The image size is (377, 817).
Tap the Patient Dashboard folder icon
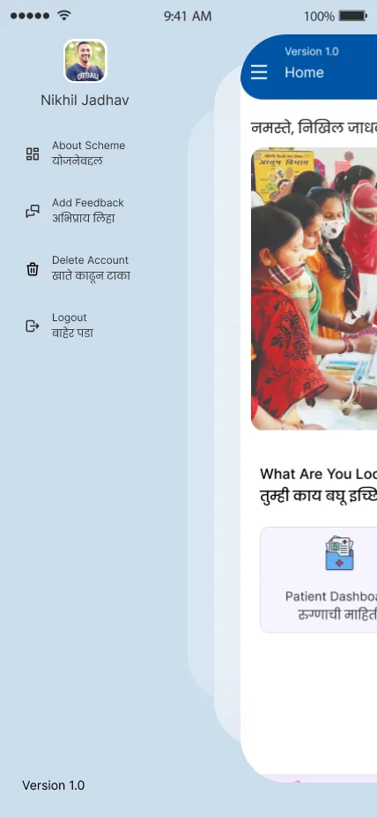tap(339, 553)
